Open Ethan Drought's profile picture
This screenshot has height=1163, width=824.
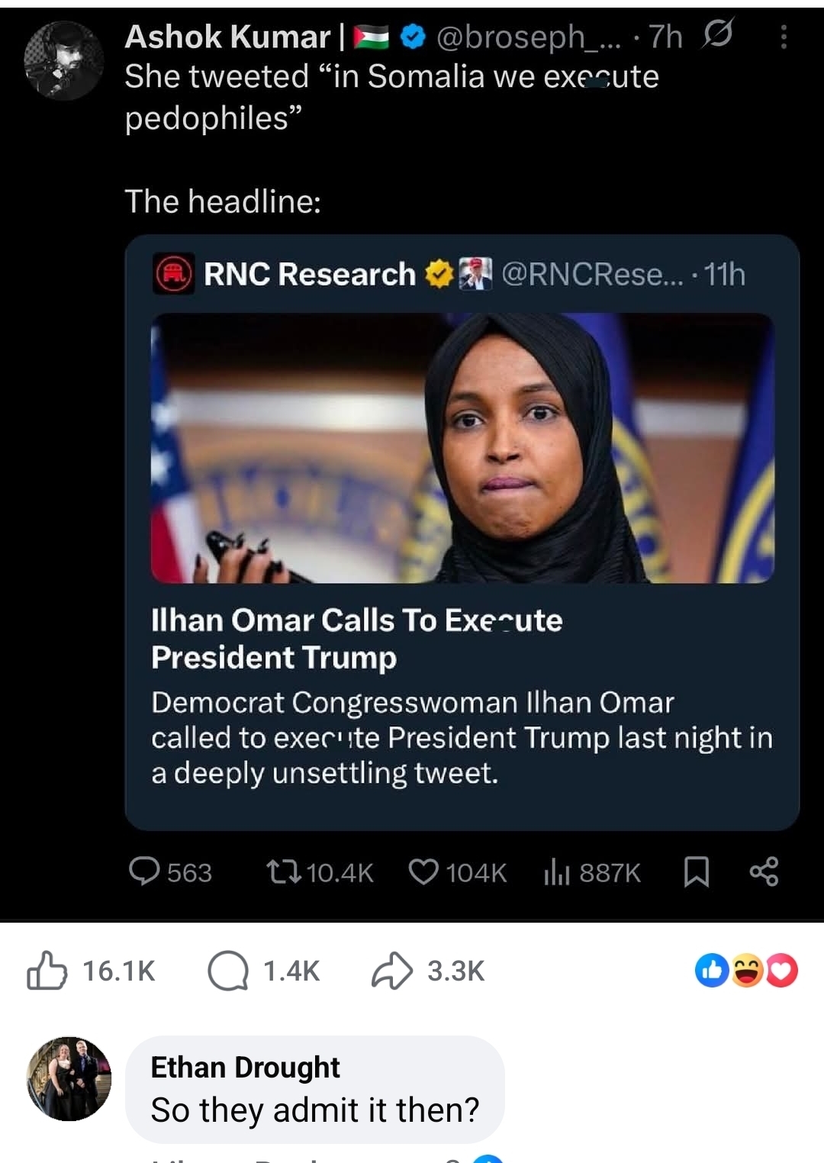coord(69,1078)
